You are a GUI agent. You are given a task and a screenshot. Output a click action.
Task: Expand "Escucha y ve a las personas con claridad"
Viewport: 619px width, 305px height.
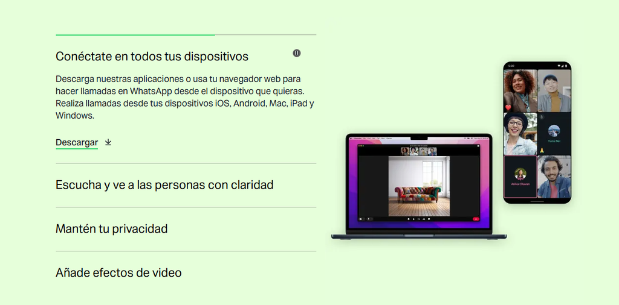pyautogui.click(x=164, y=184)
